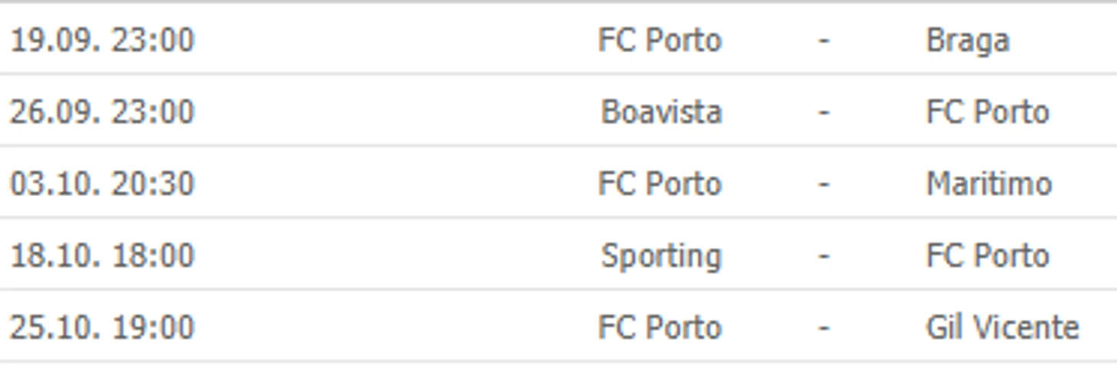Open Maritimo team link

(988, 184)
